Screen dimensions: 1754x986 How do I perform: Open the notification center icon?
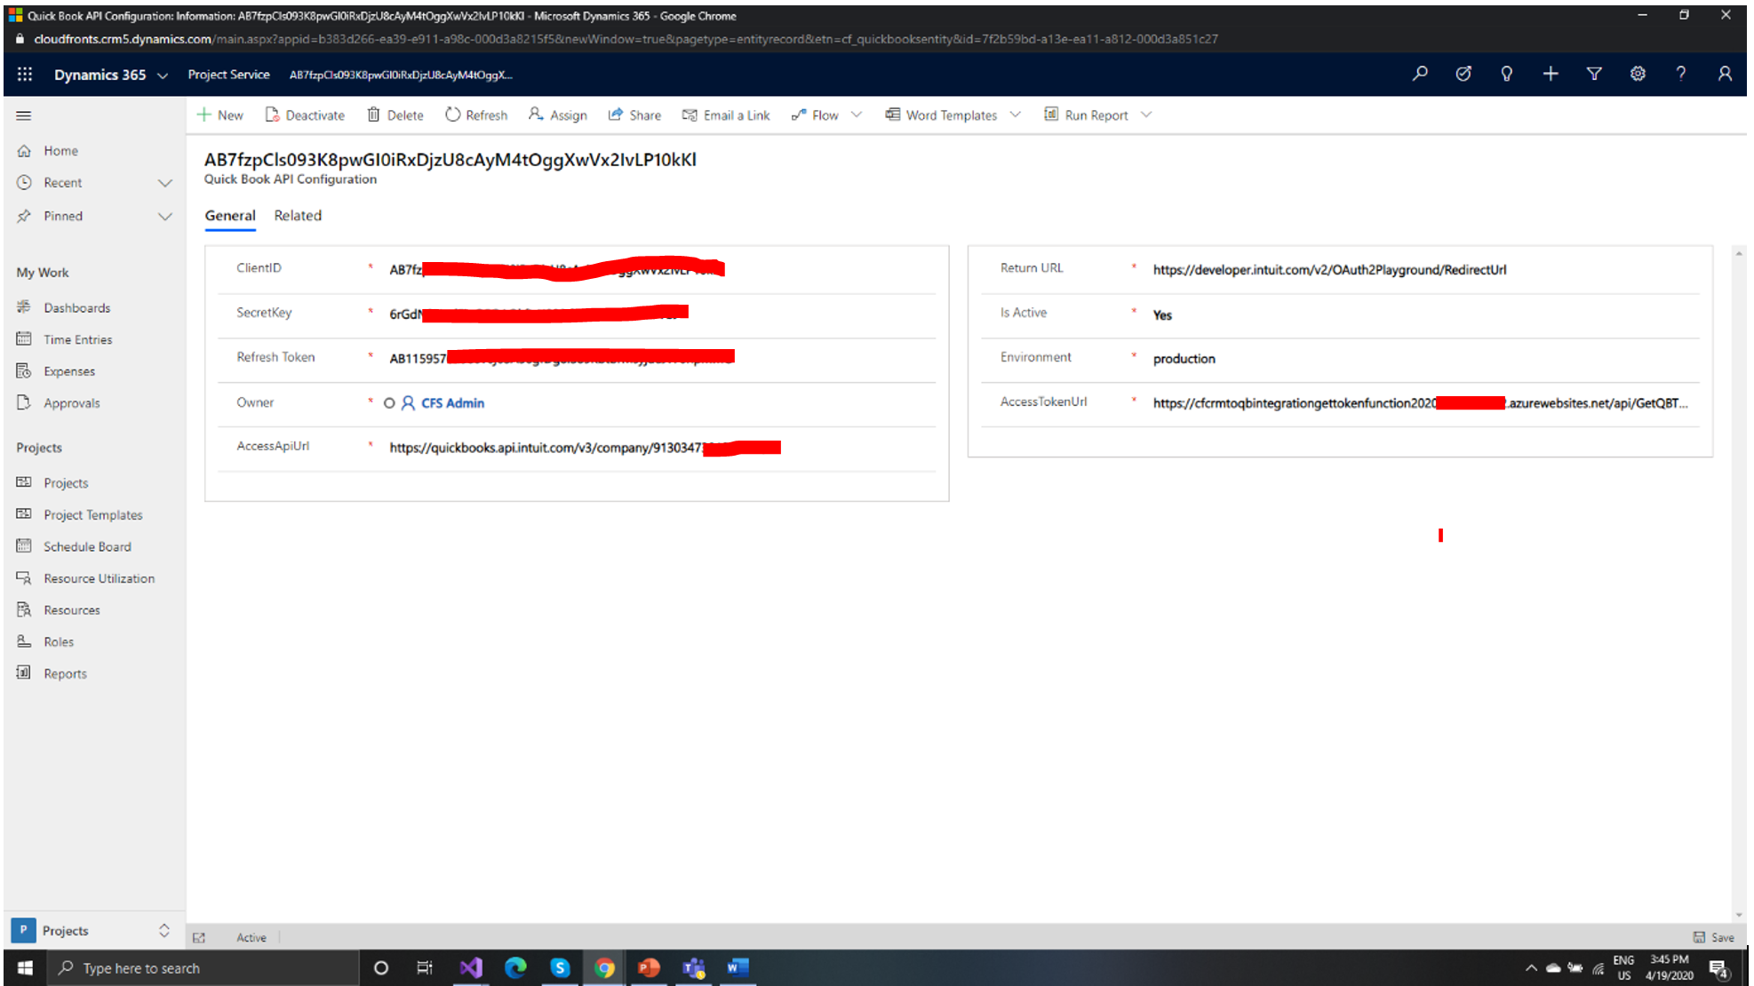pos(1718,968)
